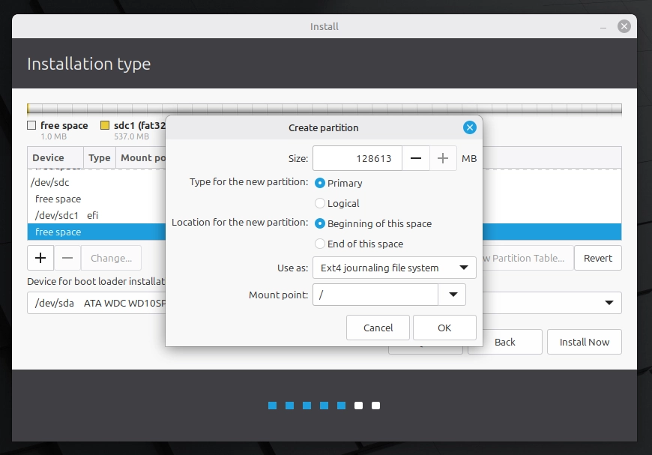Open the Use as file system dropdown
The height and width of the screenshot is (455, 652).
pyautogui.click(x=394, y=268)
